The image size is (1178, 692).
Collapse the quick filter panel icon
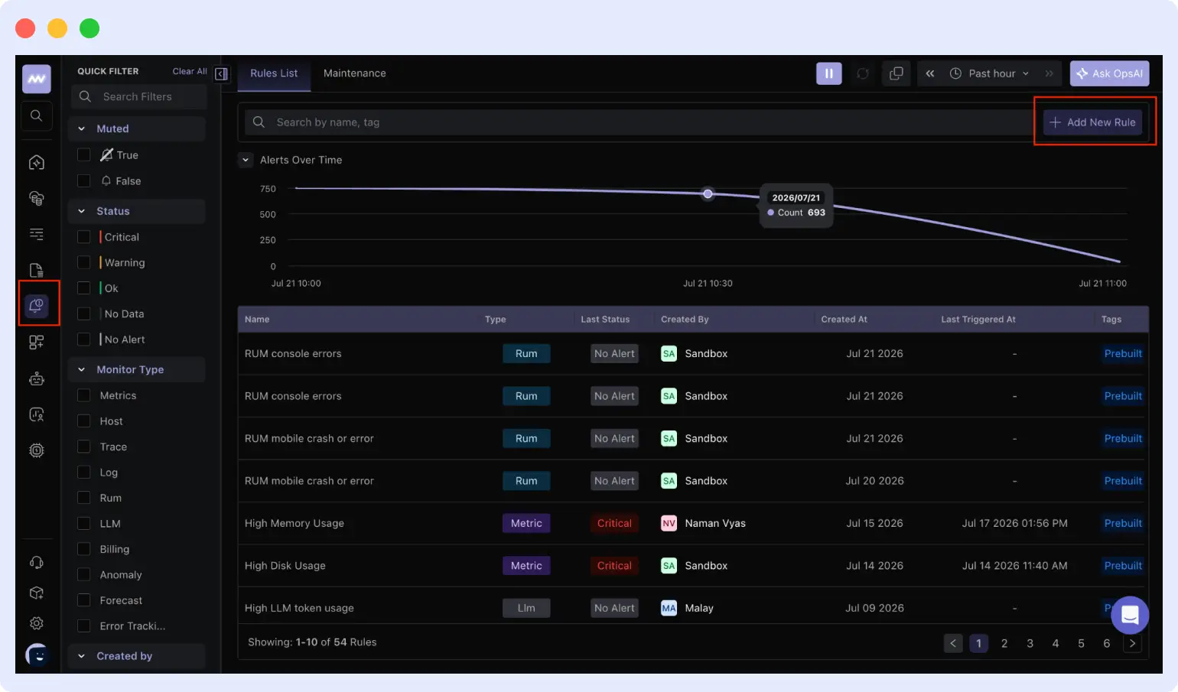coord(221,74)
